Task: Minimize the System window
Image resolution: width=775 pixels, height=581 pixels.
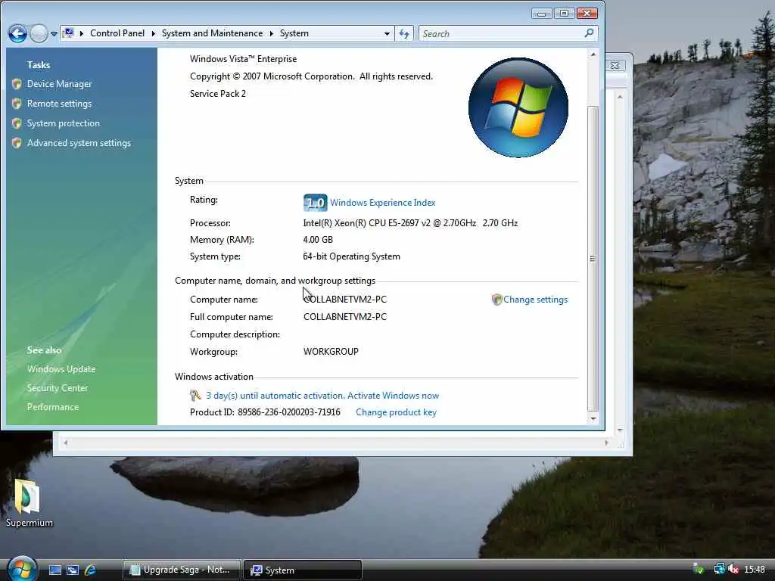Action: (542, 14)
